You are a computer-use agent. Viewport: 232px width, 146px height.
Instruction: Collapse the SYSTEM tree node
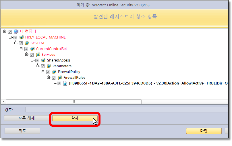(x=16, y=43)
